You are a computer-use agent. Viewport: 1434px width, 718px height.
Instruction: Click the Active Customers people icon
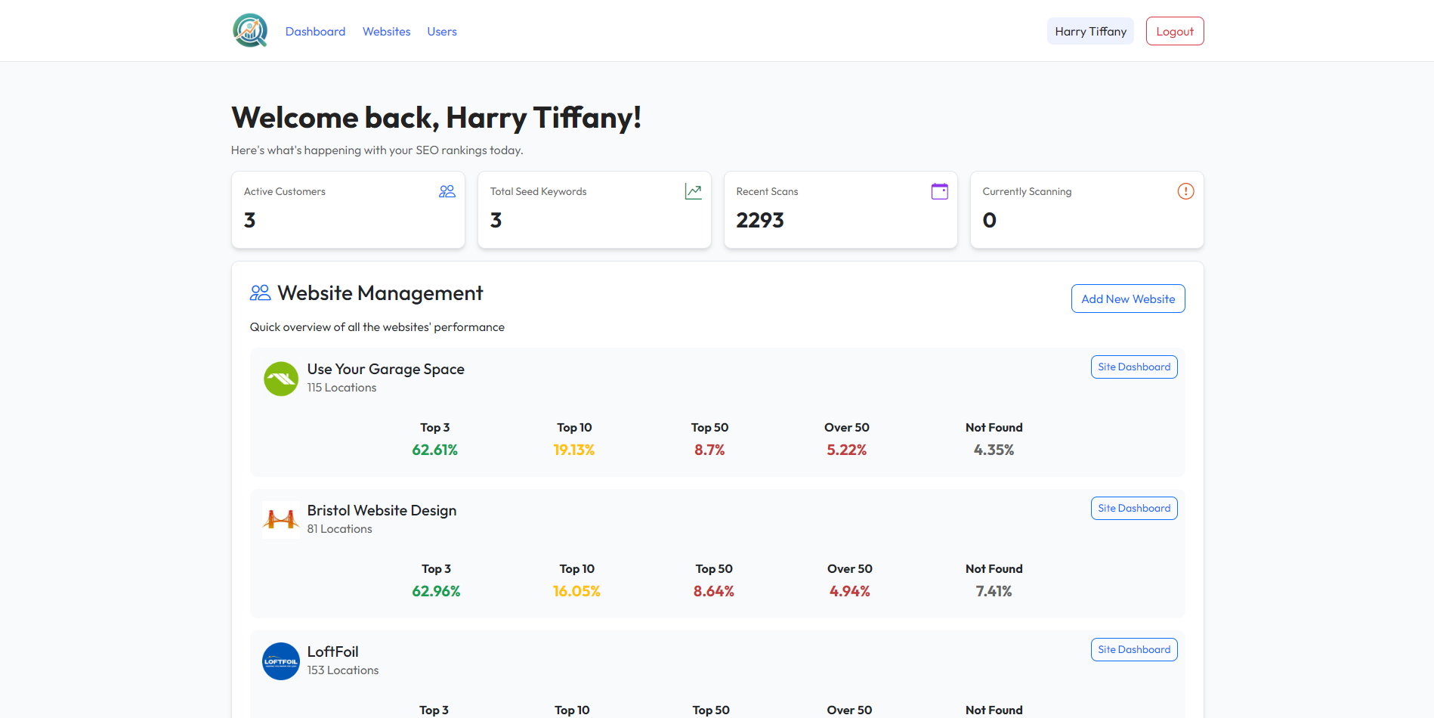click(x=447, y=191)
